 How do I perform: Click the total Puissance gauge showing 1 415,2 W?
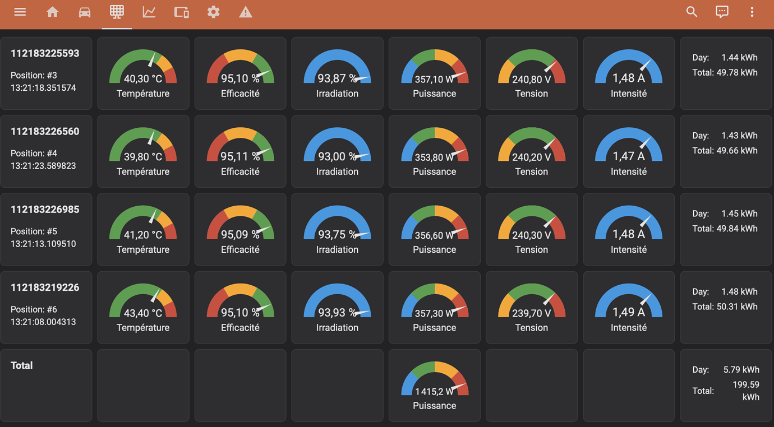434,385
